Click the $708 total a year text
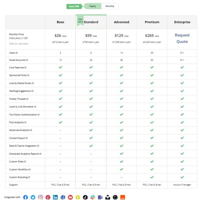 click(91, 42)
